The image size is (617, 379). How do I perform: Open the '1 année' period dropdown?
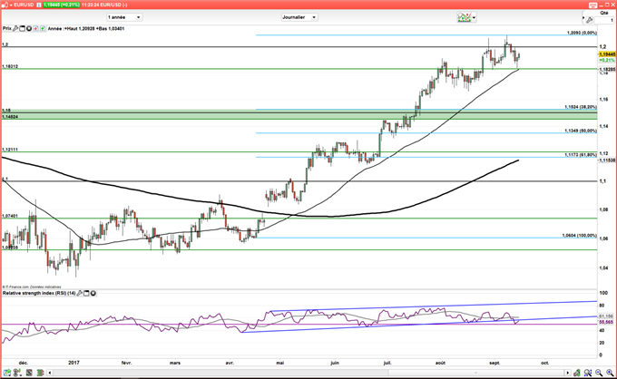(x=124, y=17)
